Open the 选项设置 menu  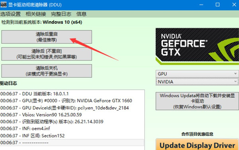click(x=10, y=14)
